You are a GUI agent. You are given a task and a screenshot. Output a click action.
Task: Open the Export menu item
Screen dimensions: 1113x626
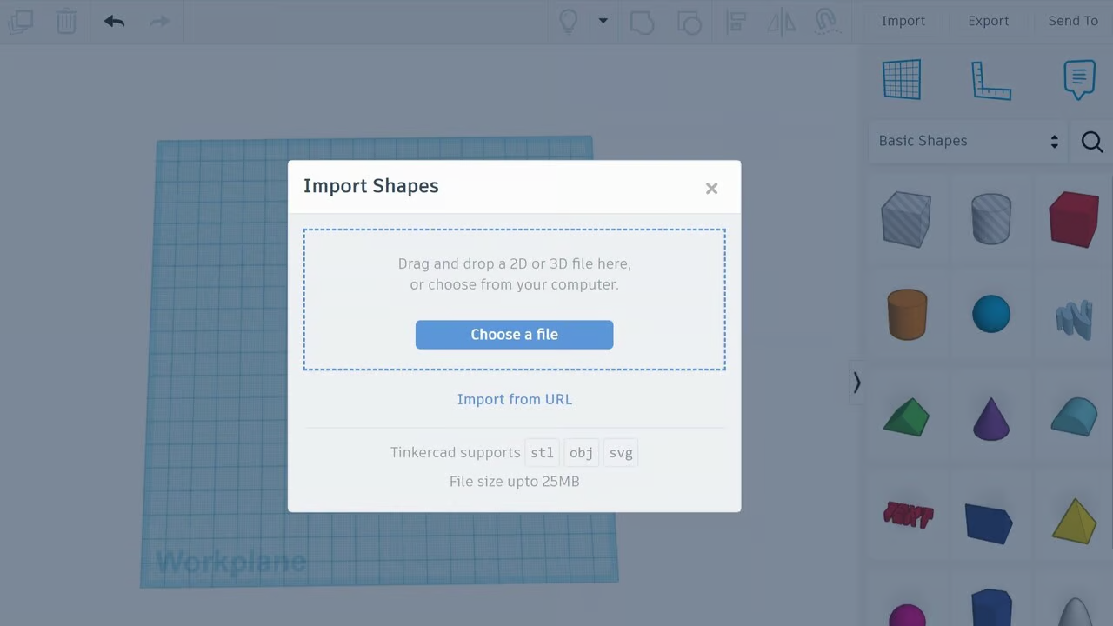(x=989, y=21)
